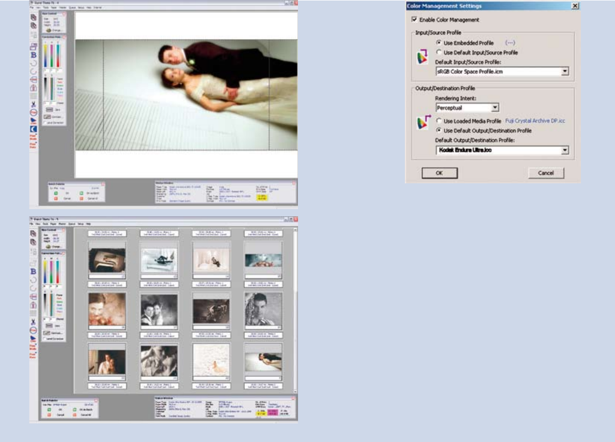Click the blue folder icon above B in single-image preview window
This screenshot has width=615, height=442.
34,46
